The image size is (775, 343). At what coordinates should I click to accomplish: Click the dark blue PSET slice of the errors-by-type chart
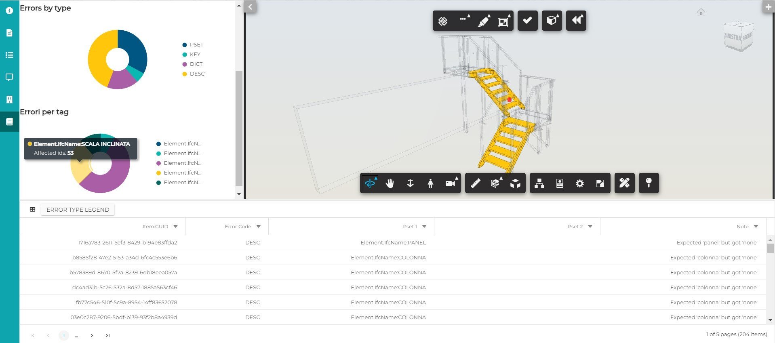pos(135,51)
